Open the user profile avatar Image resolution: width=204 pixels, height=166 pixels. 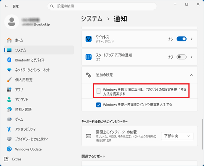(x=12, y=22)
